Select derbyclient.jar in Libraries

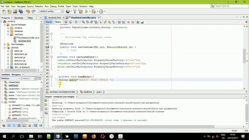pos(21,54)
